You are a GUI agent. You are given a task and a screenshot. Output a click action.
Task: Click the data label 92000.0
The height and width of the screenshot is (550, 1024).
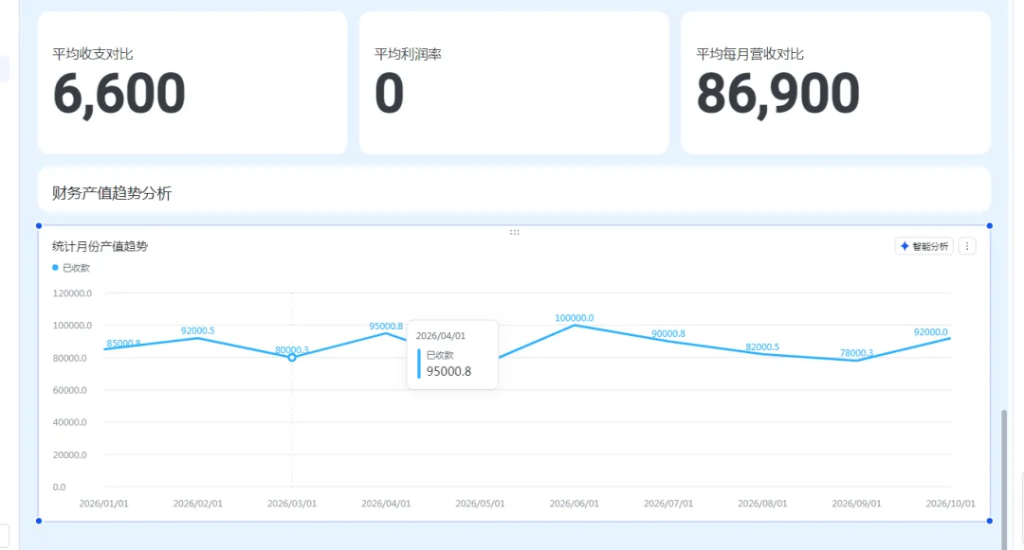931,332
